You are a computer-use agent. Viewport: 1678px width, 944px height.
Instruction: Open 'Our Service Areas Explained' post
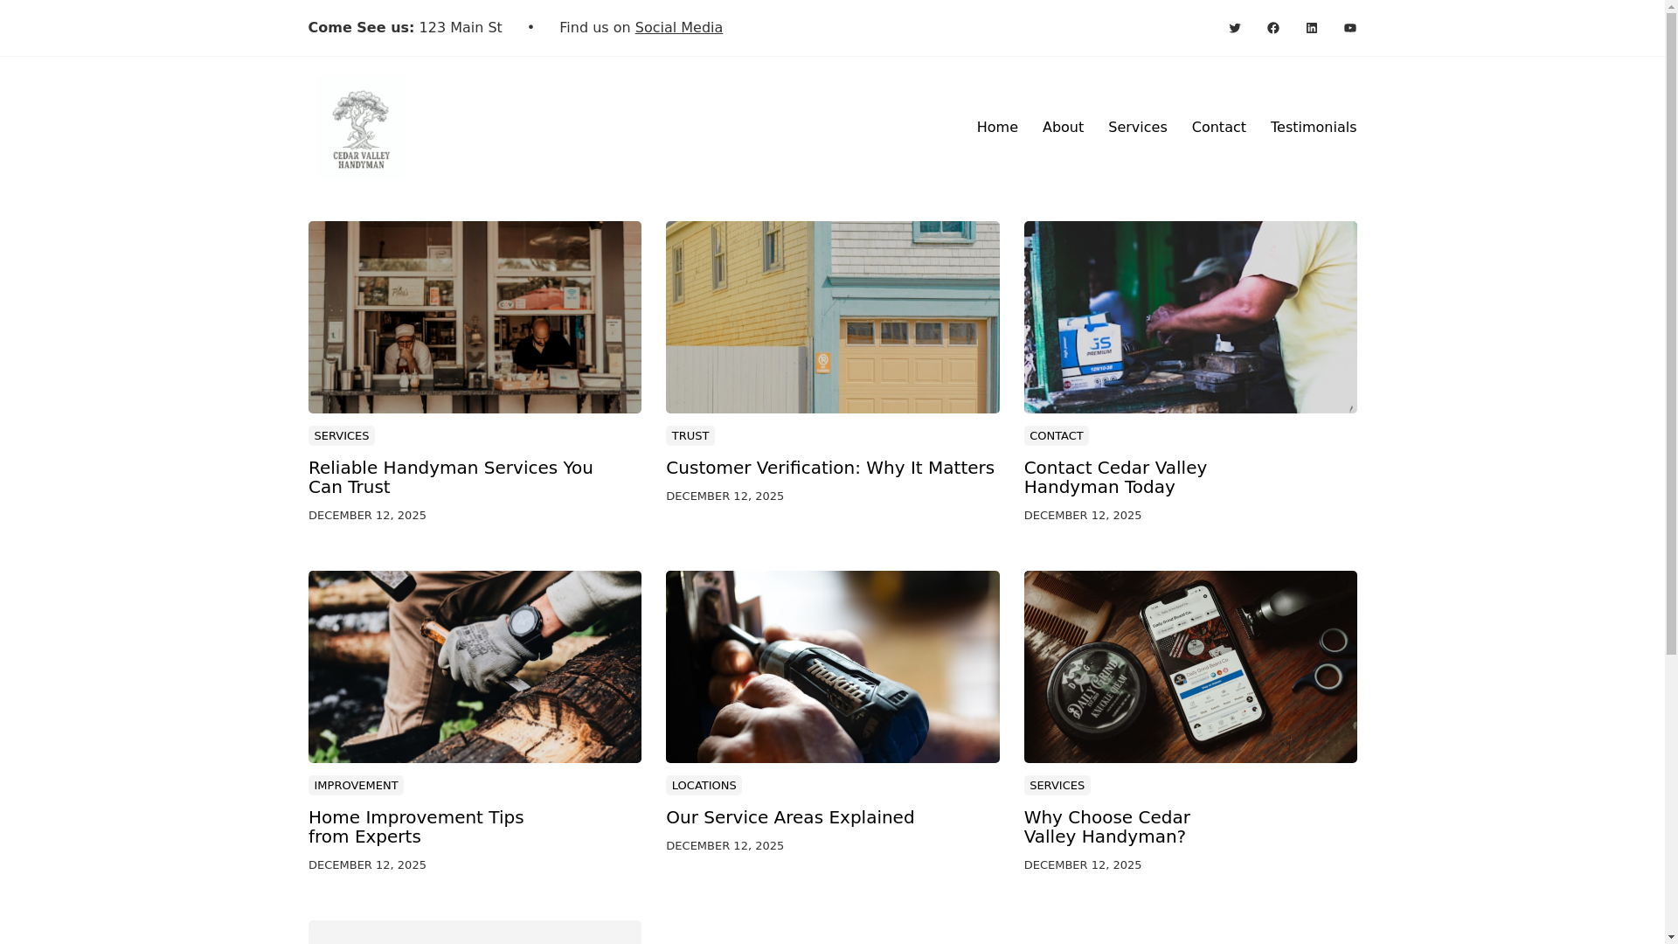pos(790,817)
